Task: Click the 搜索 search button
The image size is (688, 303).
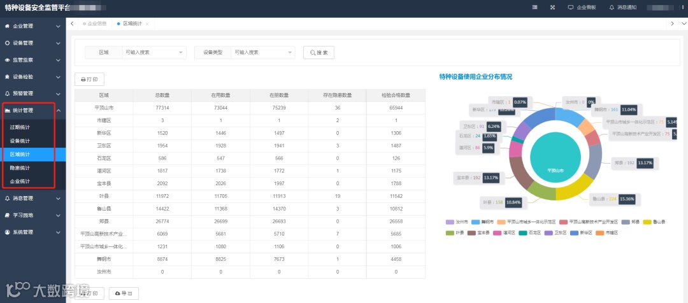Action: (319, 52)
